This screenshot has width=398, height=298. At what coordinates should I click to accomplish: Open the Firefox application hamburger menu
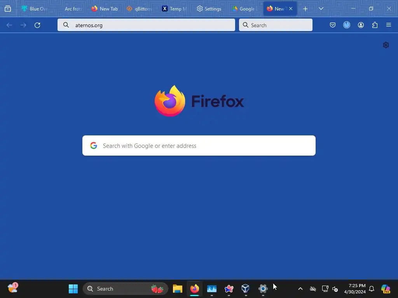pyautogui.click(x=389, y=25)
